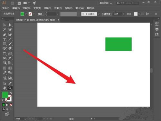Swap fill and stroke colors

(x=11, y=93)
